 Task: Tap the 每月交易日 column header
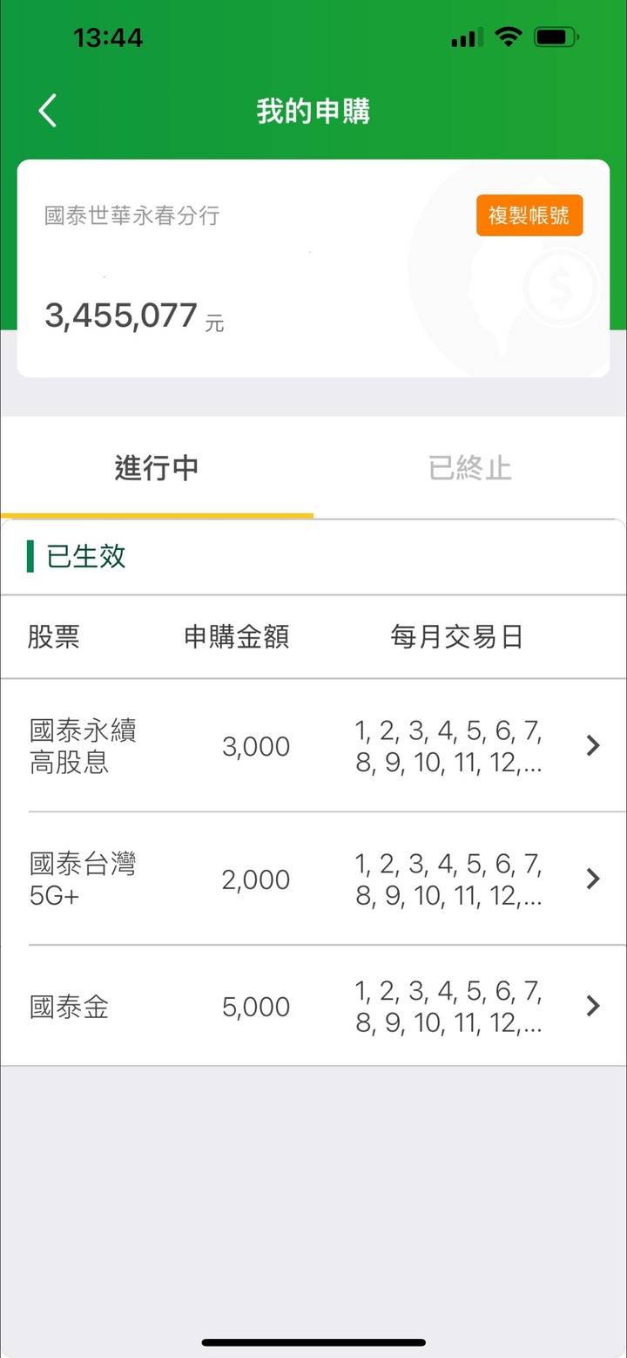[456, 637]
